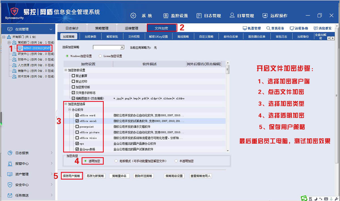
Task: Open the 选择加密策略 dropdown
Action: click(122, 47)
